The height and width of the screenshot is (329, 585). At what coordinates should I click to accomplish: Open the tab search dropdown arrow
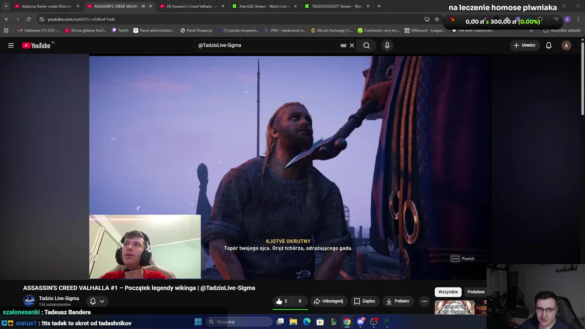point(6,6)
